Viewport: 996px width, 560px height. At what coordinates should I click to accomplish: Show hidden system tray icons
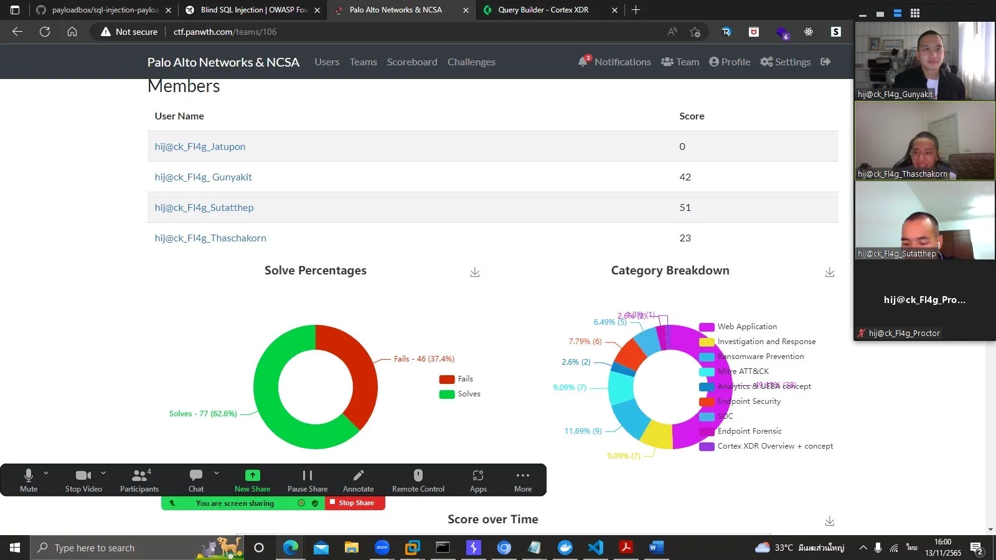pyautogui.click(x=863, y=548)
